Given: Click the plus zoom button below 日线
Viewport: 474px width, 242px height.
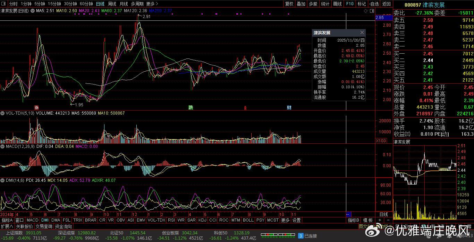Looking at the screenshot, I should [x=380, y=220].
